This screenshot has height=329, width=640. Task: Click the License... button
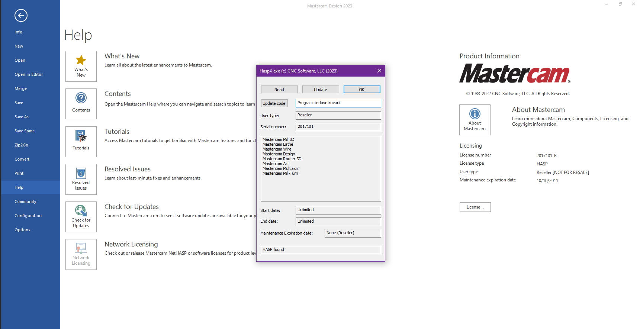(x=475, y=207)
